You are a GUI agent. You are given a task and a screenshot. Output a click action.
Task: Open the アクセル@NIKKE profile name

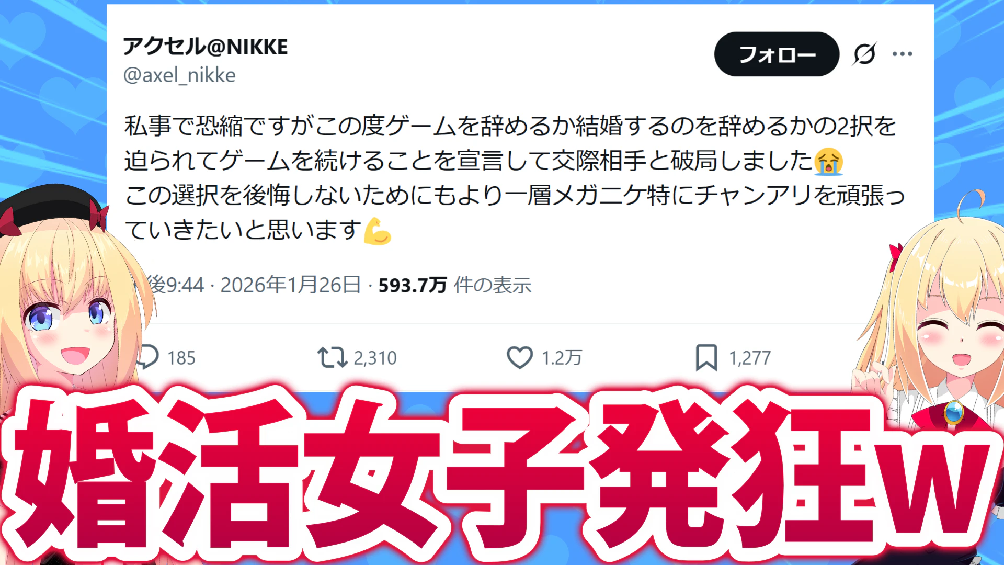tap(206, 47)
